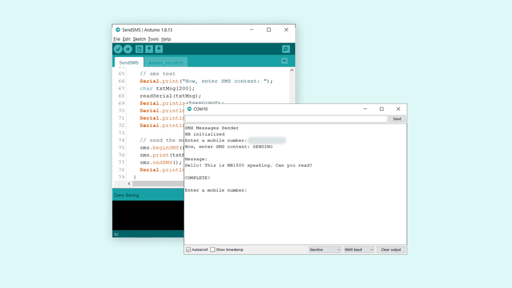
Task: Close the COM10 serial monitor window
Action: pyautogui.click(x=398, y=109)
